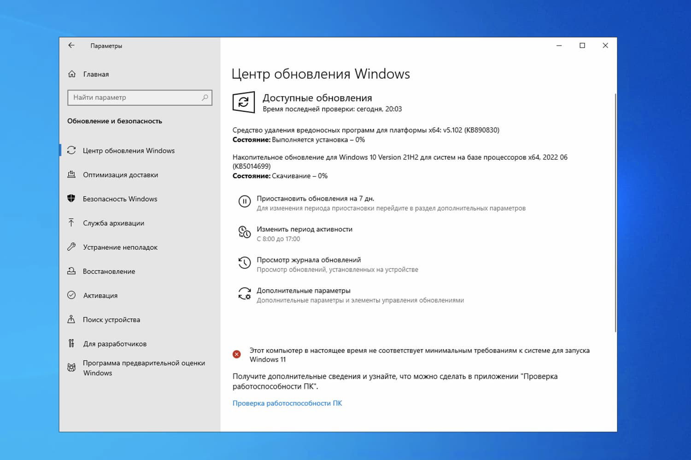
Task: Select the backup arrow icon for Служба архивации
Action: [72, 223]
